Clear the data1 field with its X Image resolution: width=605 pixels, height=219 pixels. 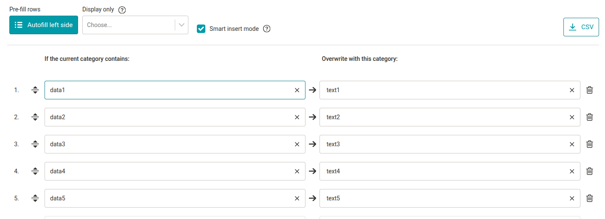pos(297,90)
